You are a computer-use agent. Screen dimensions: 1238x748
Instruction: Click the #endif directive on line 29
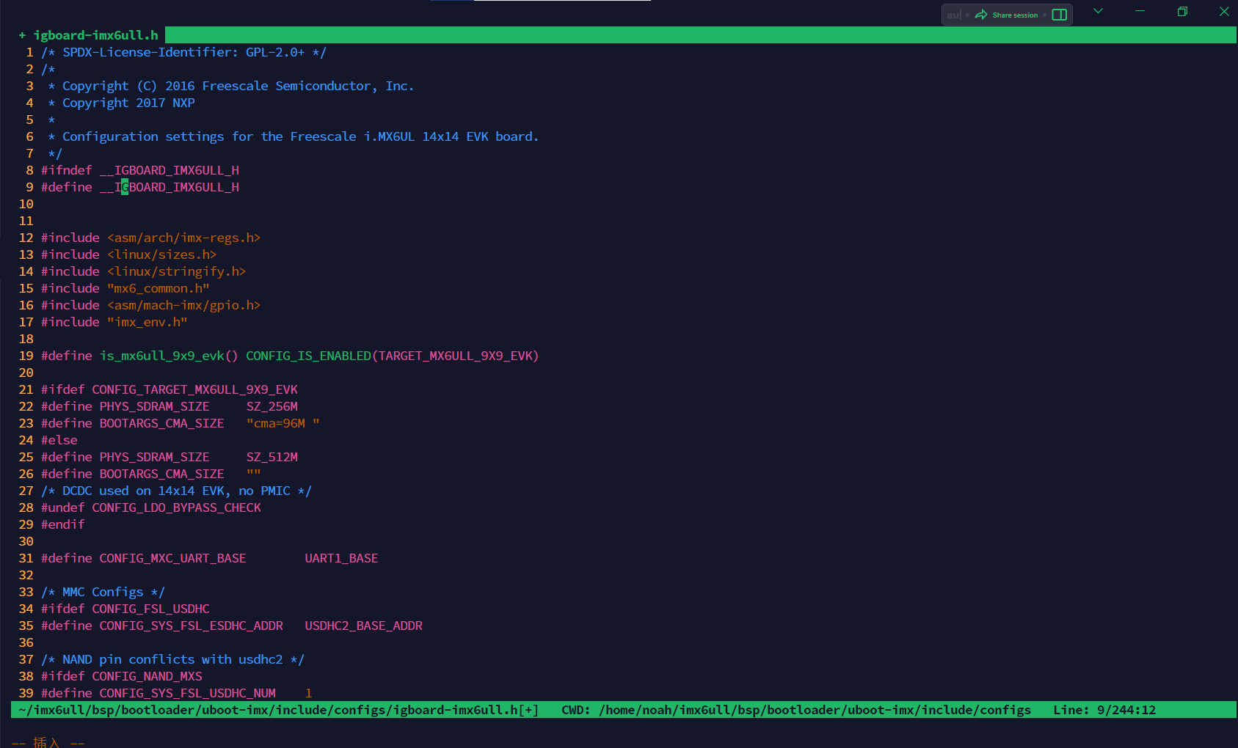pos(63,524)
